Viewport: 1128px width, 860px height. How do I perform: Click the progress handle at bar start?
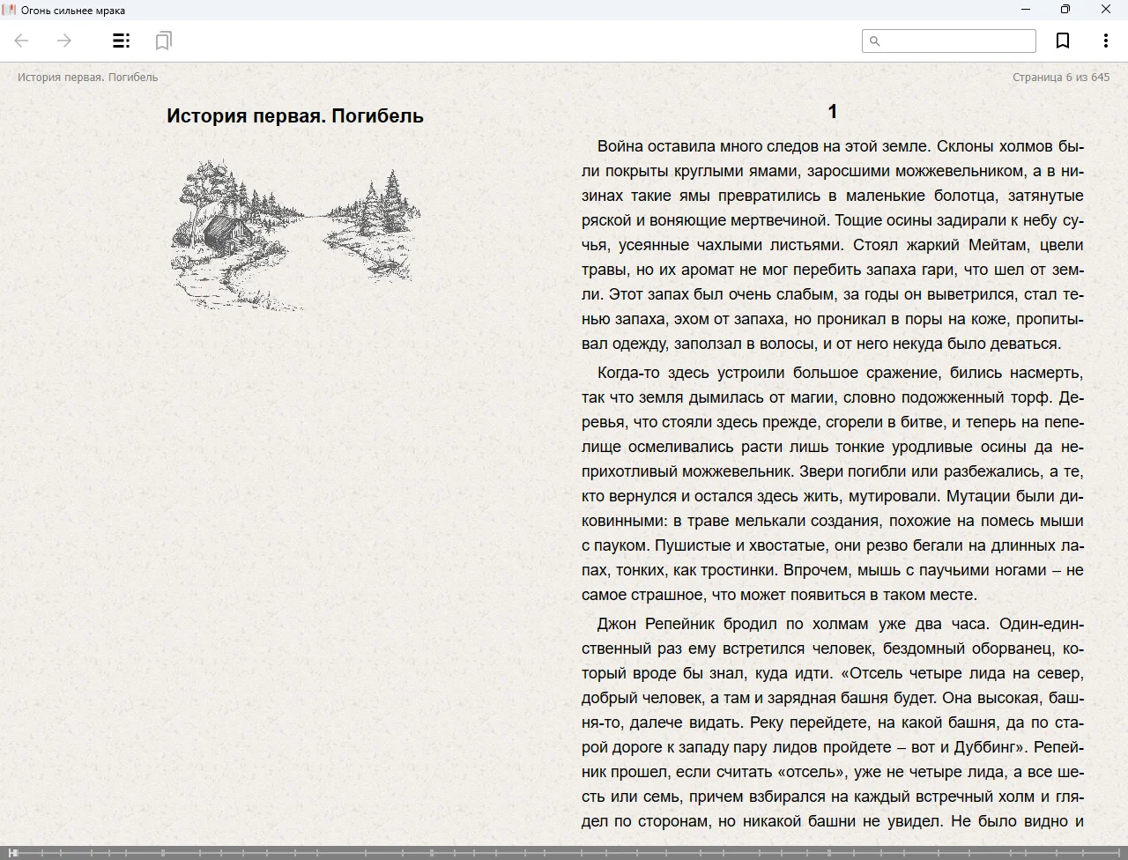(x=12, y=852)
